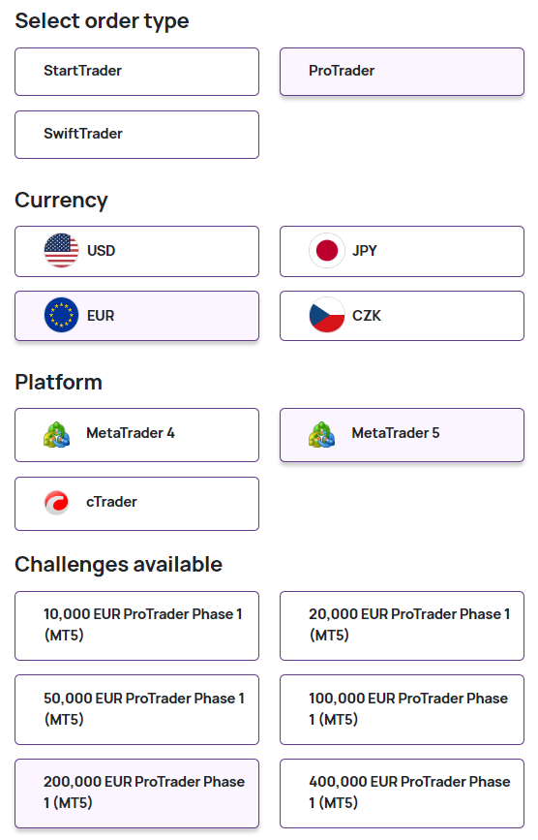Click the red cTrader logo icon

click(57, 503)
